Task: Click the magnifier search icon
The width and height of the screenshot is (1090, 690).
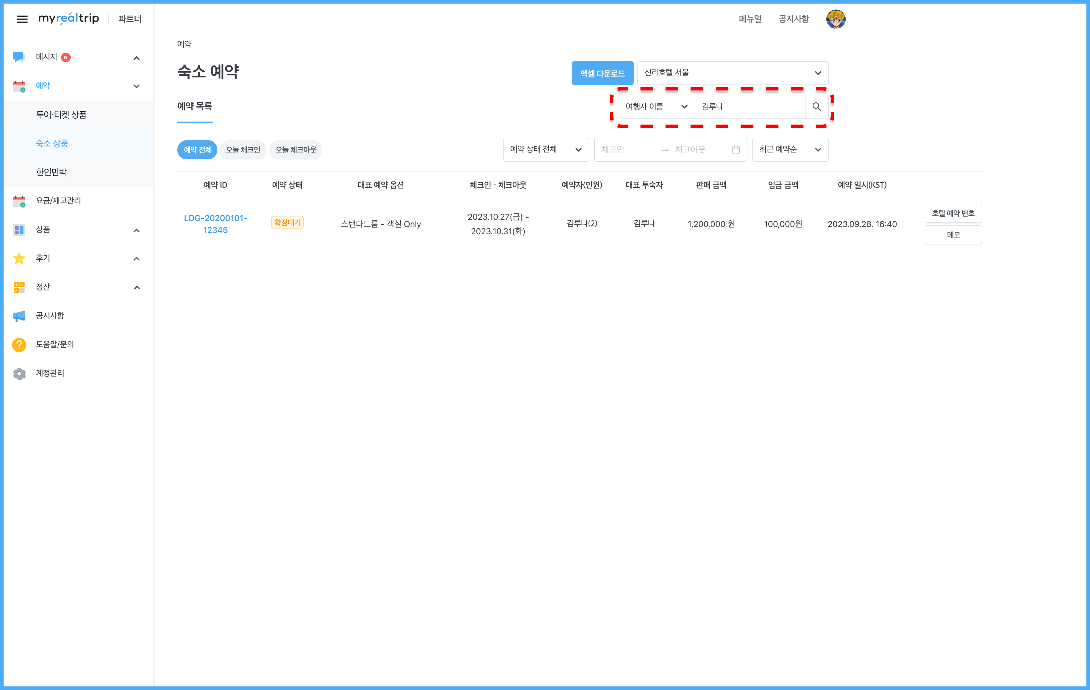Action: click(x=816, y=106)
